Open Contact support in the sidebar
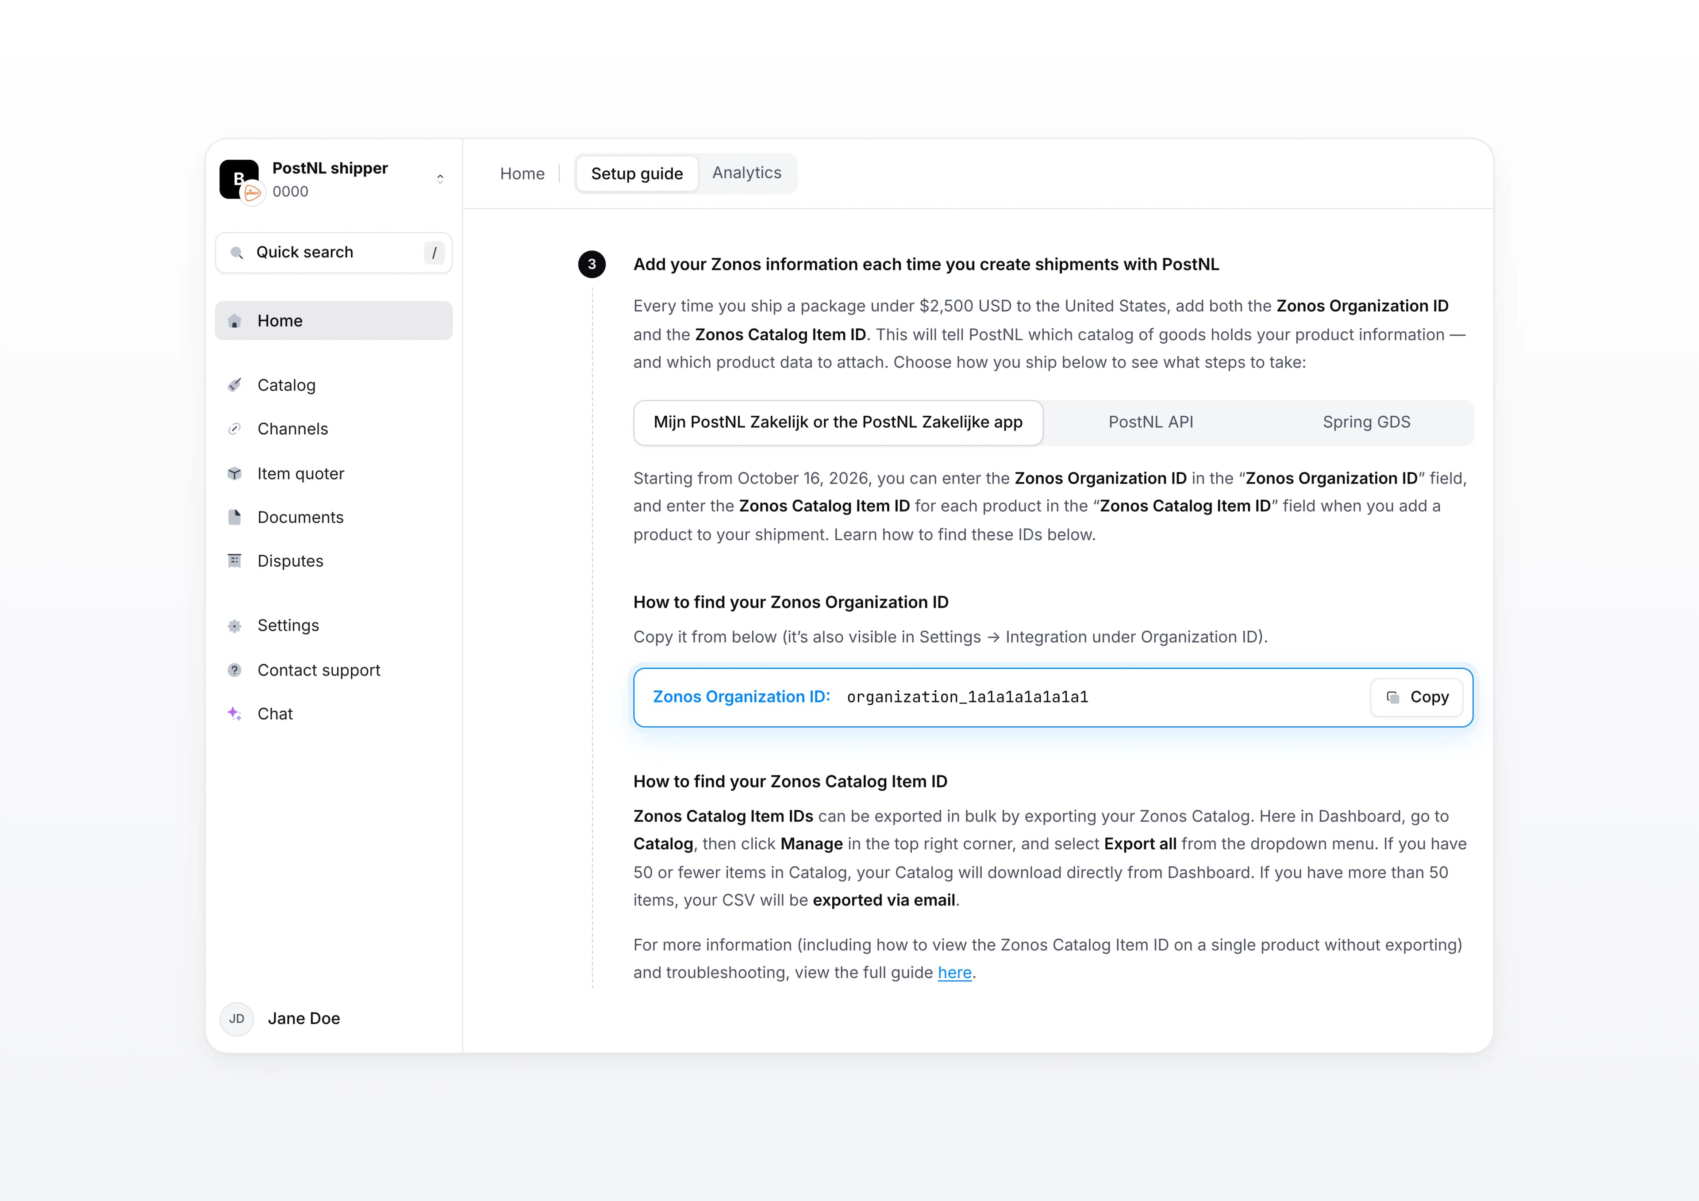This screenshot has height=1201, width=1699. [x=334, y=670]
